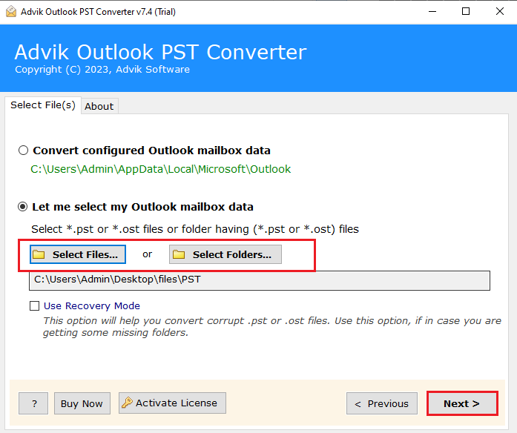Image resolution: width=517 pixels, height=433 pixels.
Task: Click the key icon on Activate License
Action: tap(127, 403)
